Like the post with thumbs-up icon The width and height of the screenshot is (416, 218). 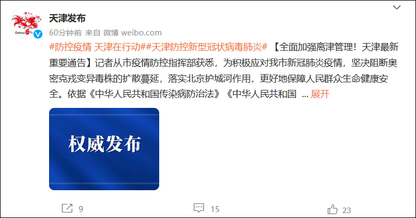click(x=333, y=209)
